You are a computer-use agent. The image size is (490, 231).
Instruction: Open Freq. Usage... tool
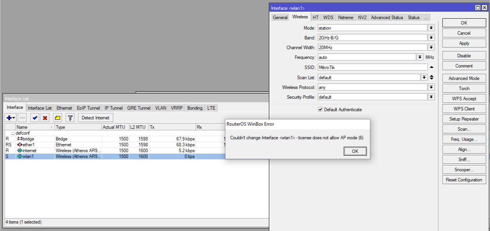click(x=464, y=139)
